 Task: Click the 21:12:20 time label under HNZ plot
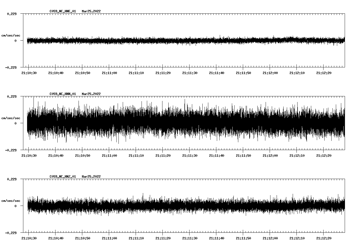[x=324, y=238]
